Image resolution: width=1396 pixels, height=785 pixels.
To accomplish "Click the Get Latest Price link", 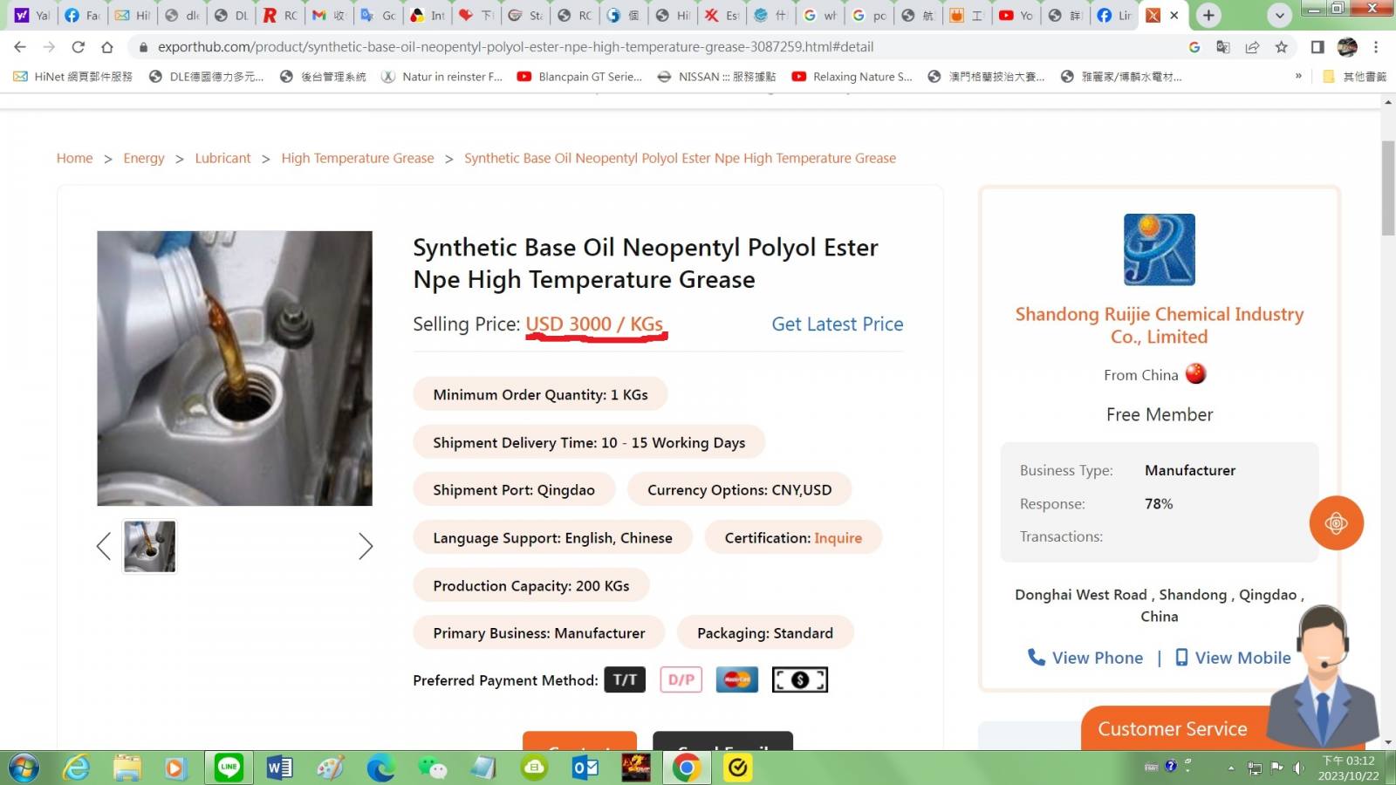I will click(837, 324).
